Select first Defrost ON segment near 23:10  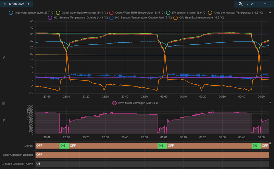tap(64, 146)
